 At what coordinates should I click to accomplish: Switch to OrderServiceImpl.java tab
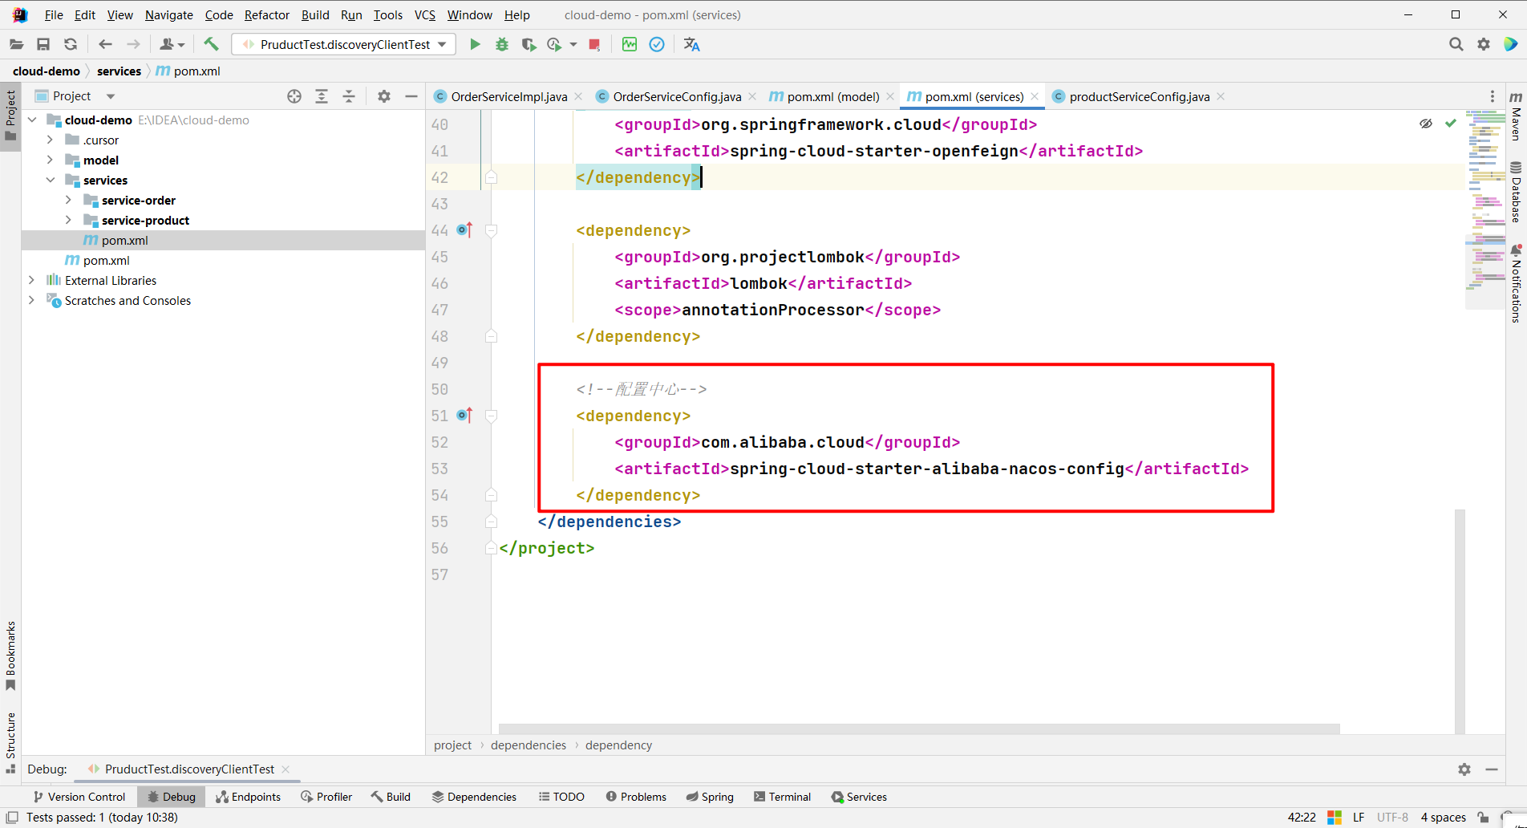(508, 97)
